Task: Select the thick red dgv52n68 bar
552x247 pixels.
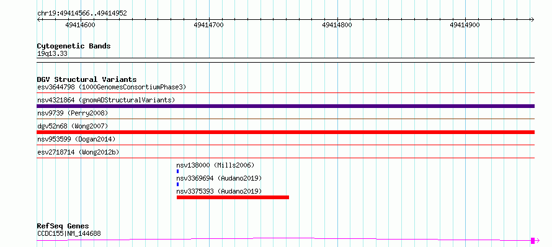Action: (285, 132)
